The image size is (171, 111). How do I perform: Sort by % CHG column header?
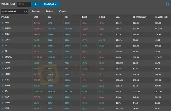tap(102, 17)
